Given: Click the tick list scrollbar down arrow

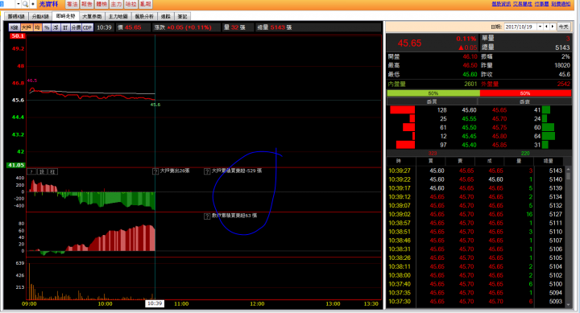Looking at the screenshot, I should pos(569,304).
